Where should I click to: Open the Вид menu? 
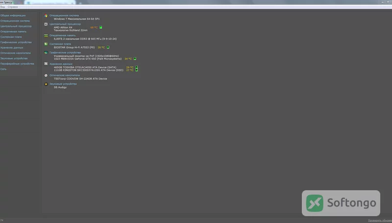pyautogui.click(x=2, y=7)
